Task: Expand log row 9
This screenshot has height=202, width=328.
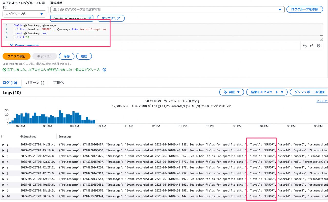Action: (x=3, y=190)
